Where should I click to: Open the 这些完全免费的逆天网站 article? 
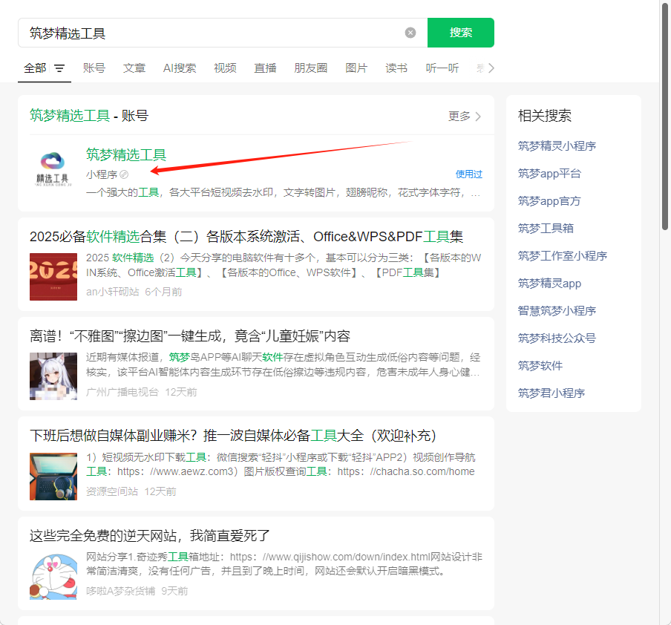pos(150,535)
